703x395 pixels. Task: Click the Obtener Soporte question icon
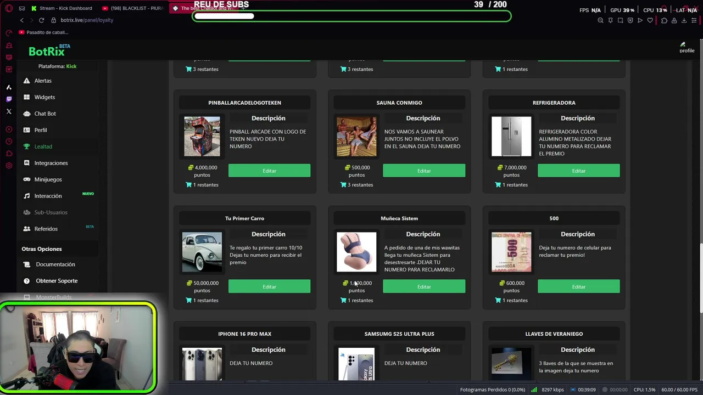tap(26, 281)
